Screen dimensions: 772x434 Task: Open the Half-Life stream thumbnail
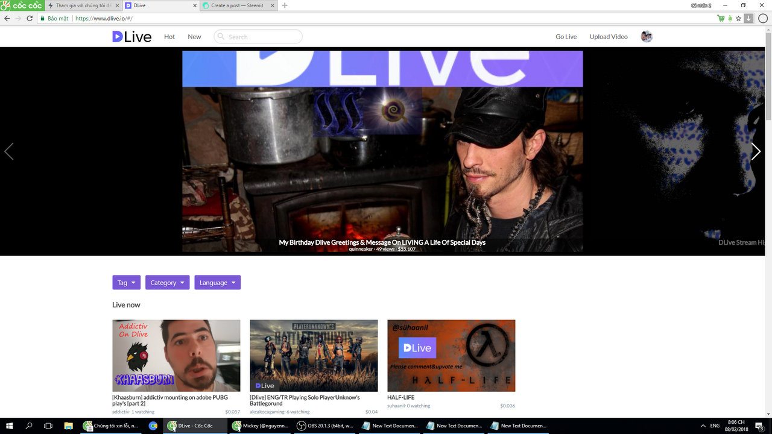coord(451,356)
